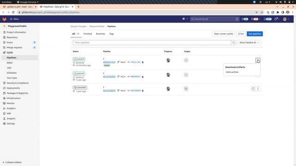Screen dimensions: 296x166
Task: Open Monitor in sidebar
Action: 11,103
